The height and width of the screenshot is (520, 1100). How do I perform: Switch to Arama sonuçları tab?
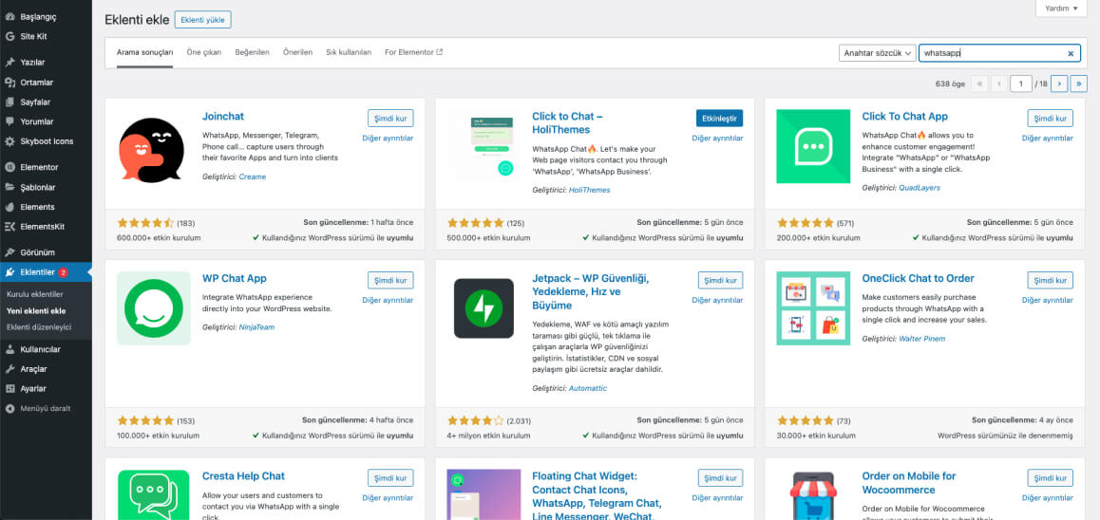pyautogui.click(x=145, y=52)
